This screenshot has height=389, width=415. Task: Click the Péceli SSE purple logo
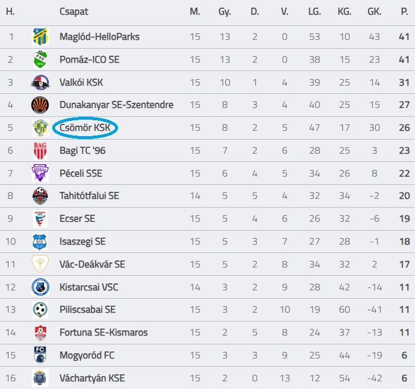40,174
